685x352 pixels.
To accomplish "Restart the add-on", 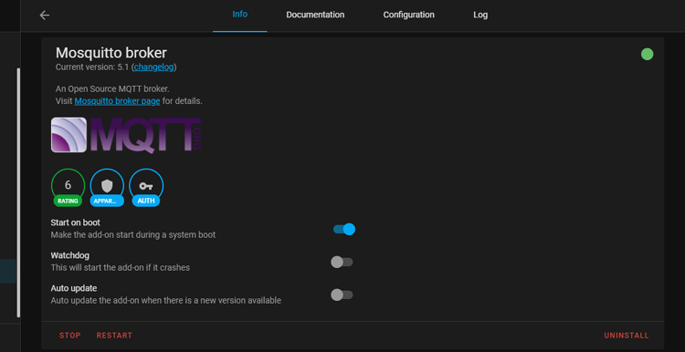I will pyautogui.click(x=114, y=336).
